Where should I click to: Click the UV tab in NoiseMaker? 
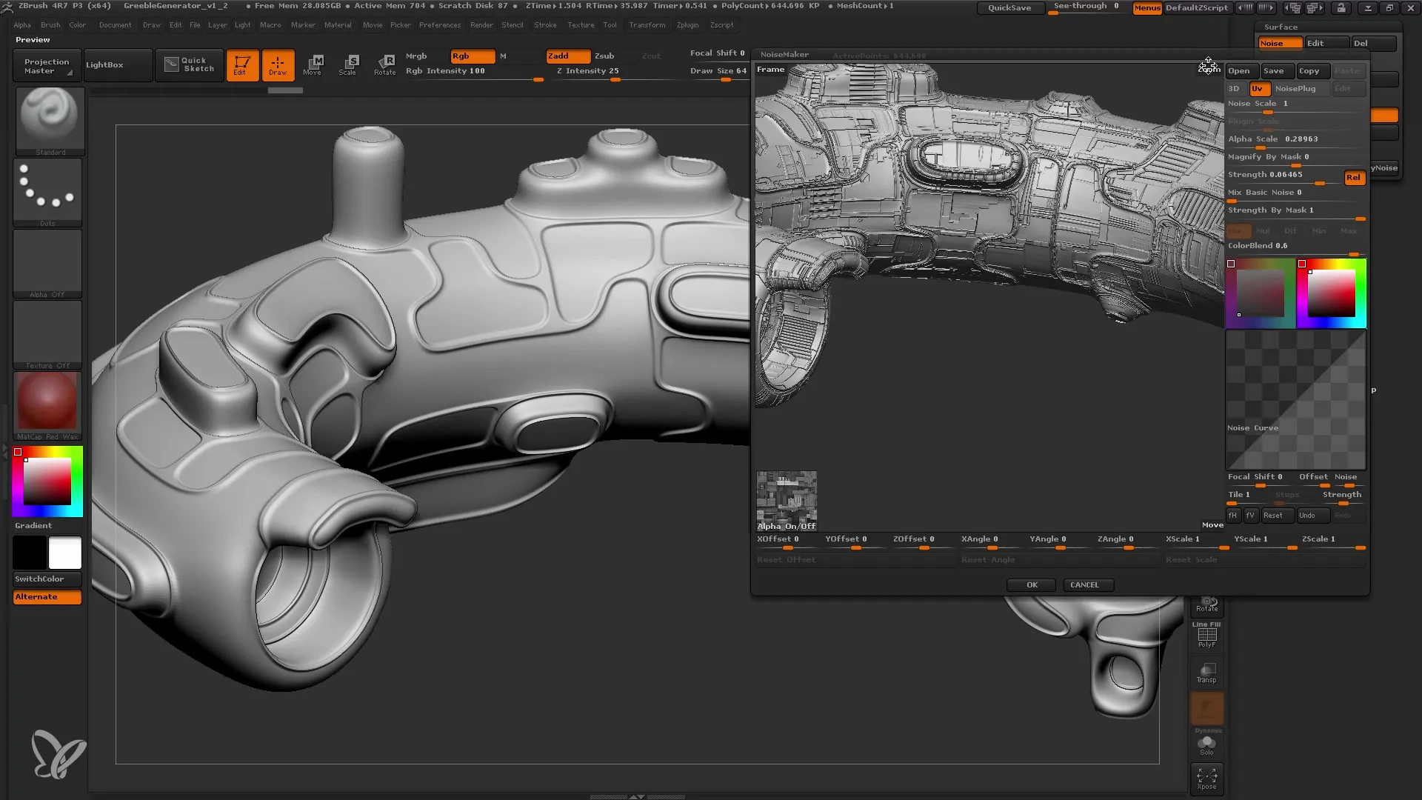[x=1257, y=88]
